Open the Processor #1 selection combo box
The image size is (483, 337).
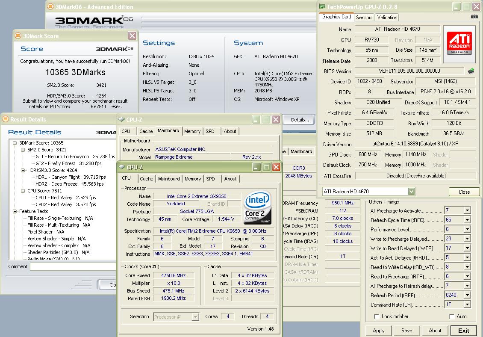(x=176, y=316)
